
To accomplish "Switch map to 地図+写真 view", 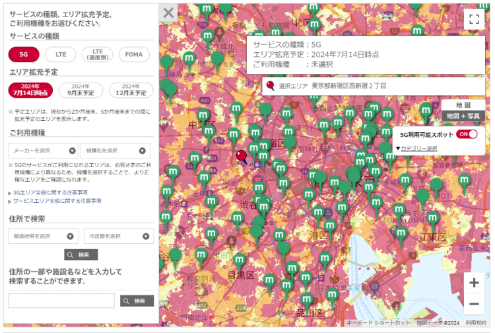I will click(463, 116).
